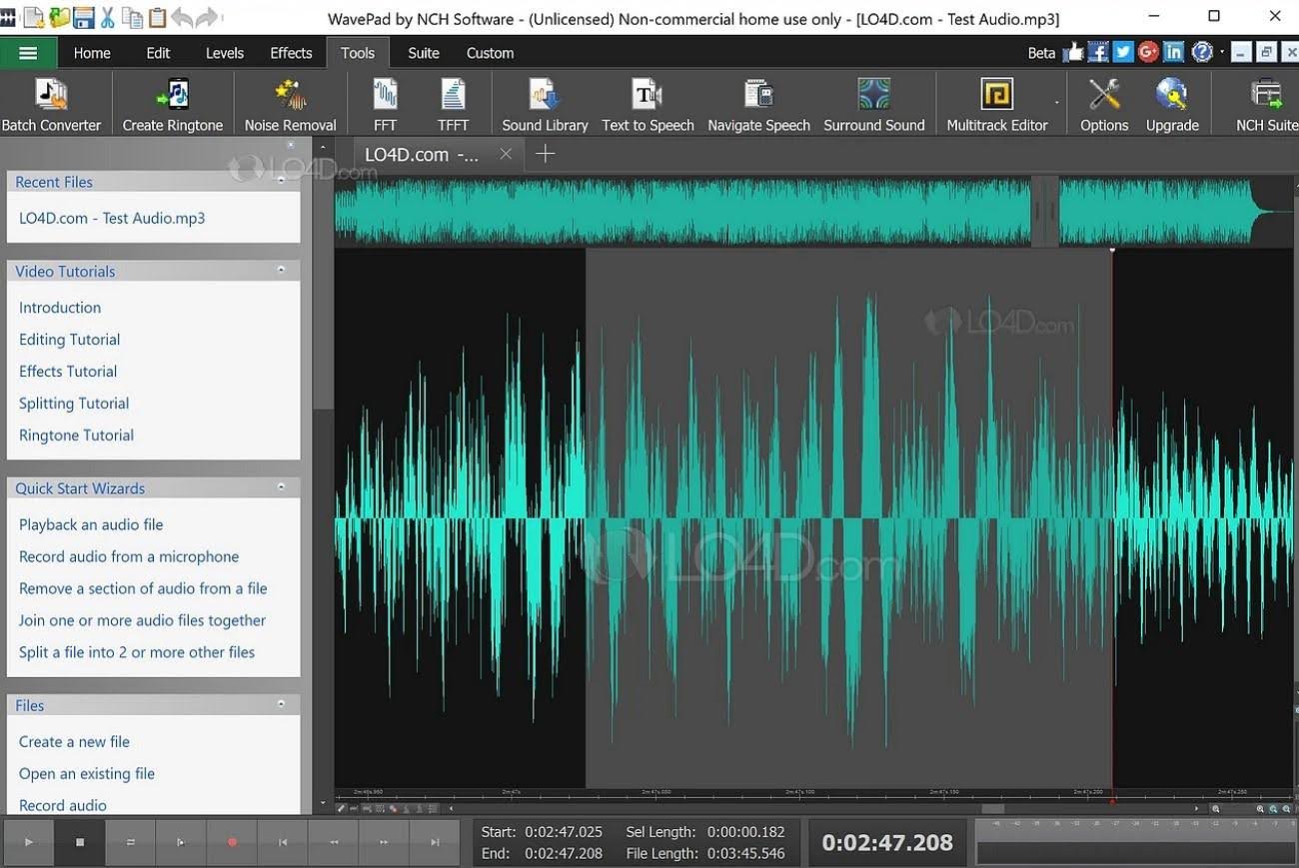Click the Copy icon in title bar
Viewport: 1299px width, 868px height.
132,17
